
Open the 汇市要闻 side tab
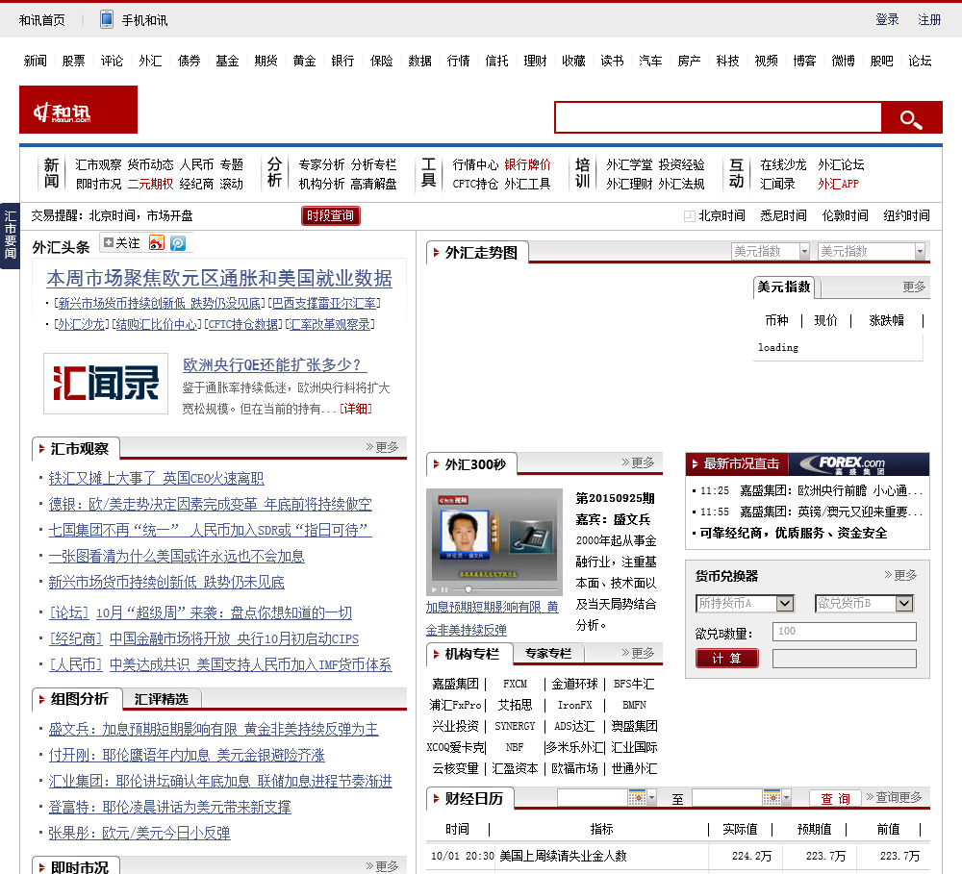click(10, 236)
